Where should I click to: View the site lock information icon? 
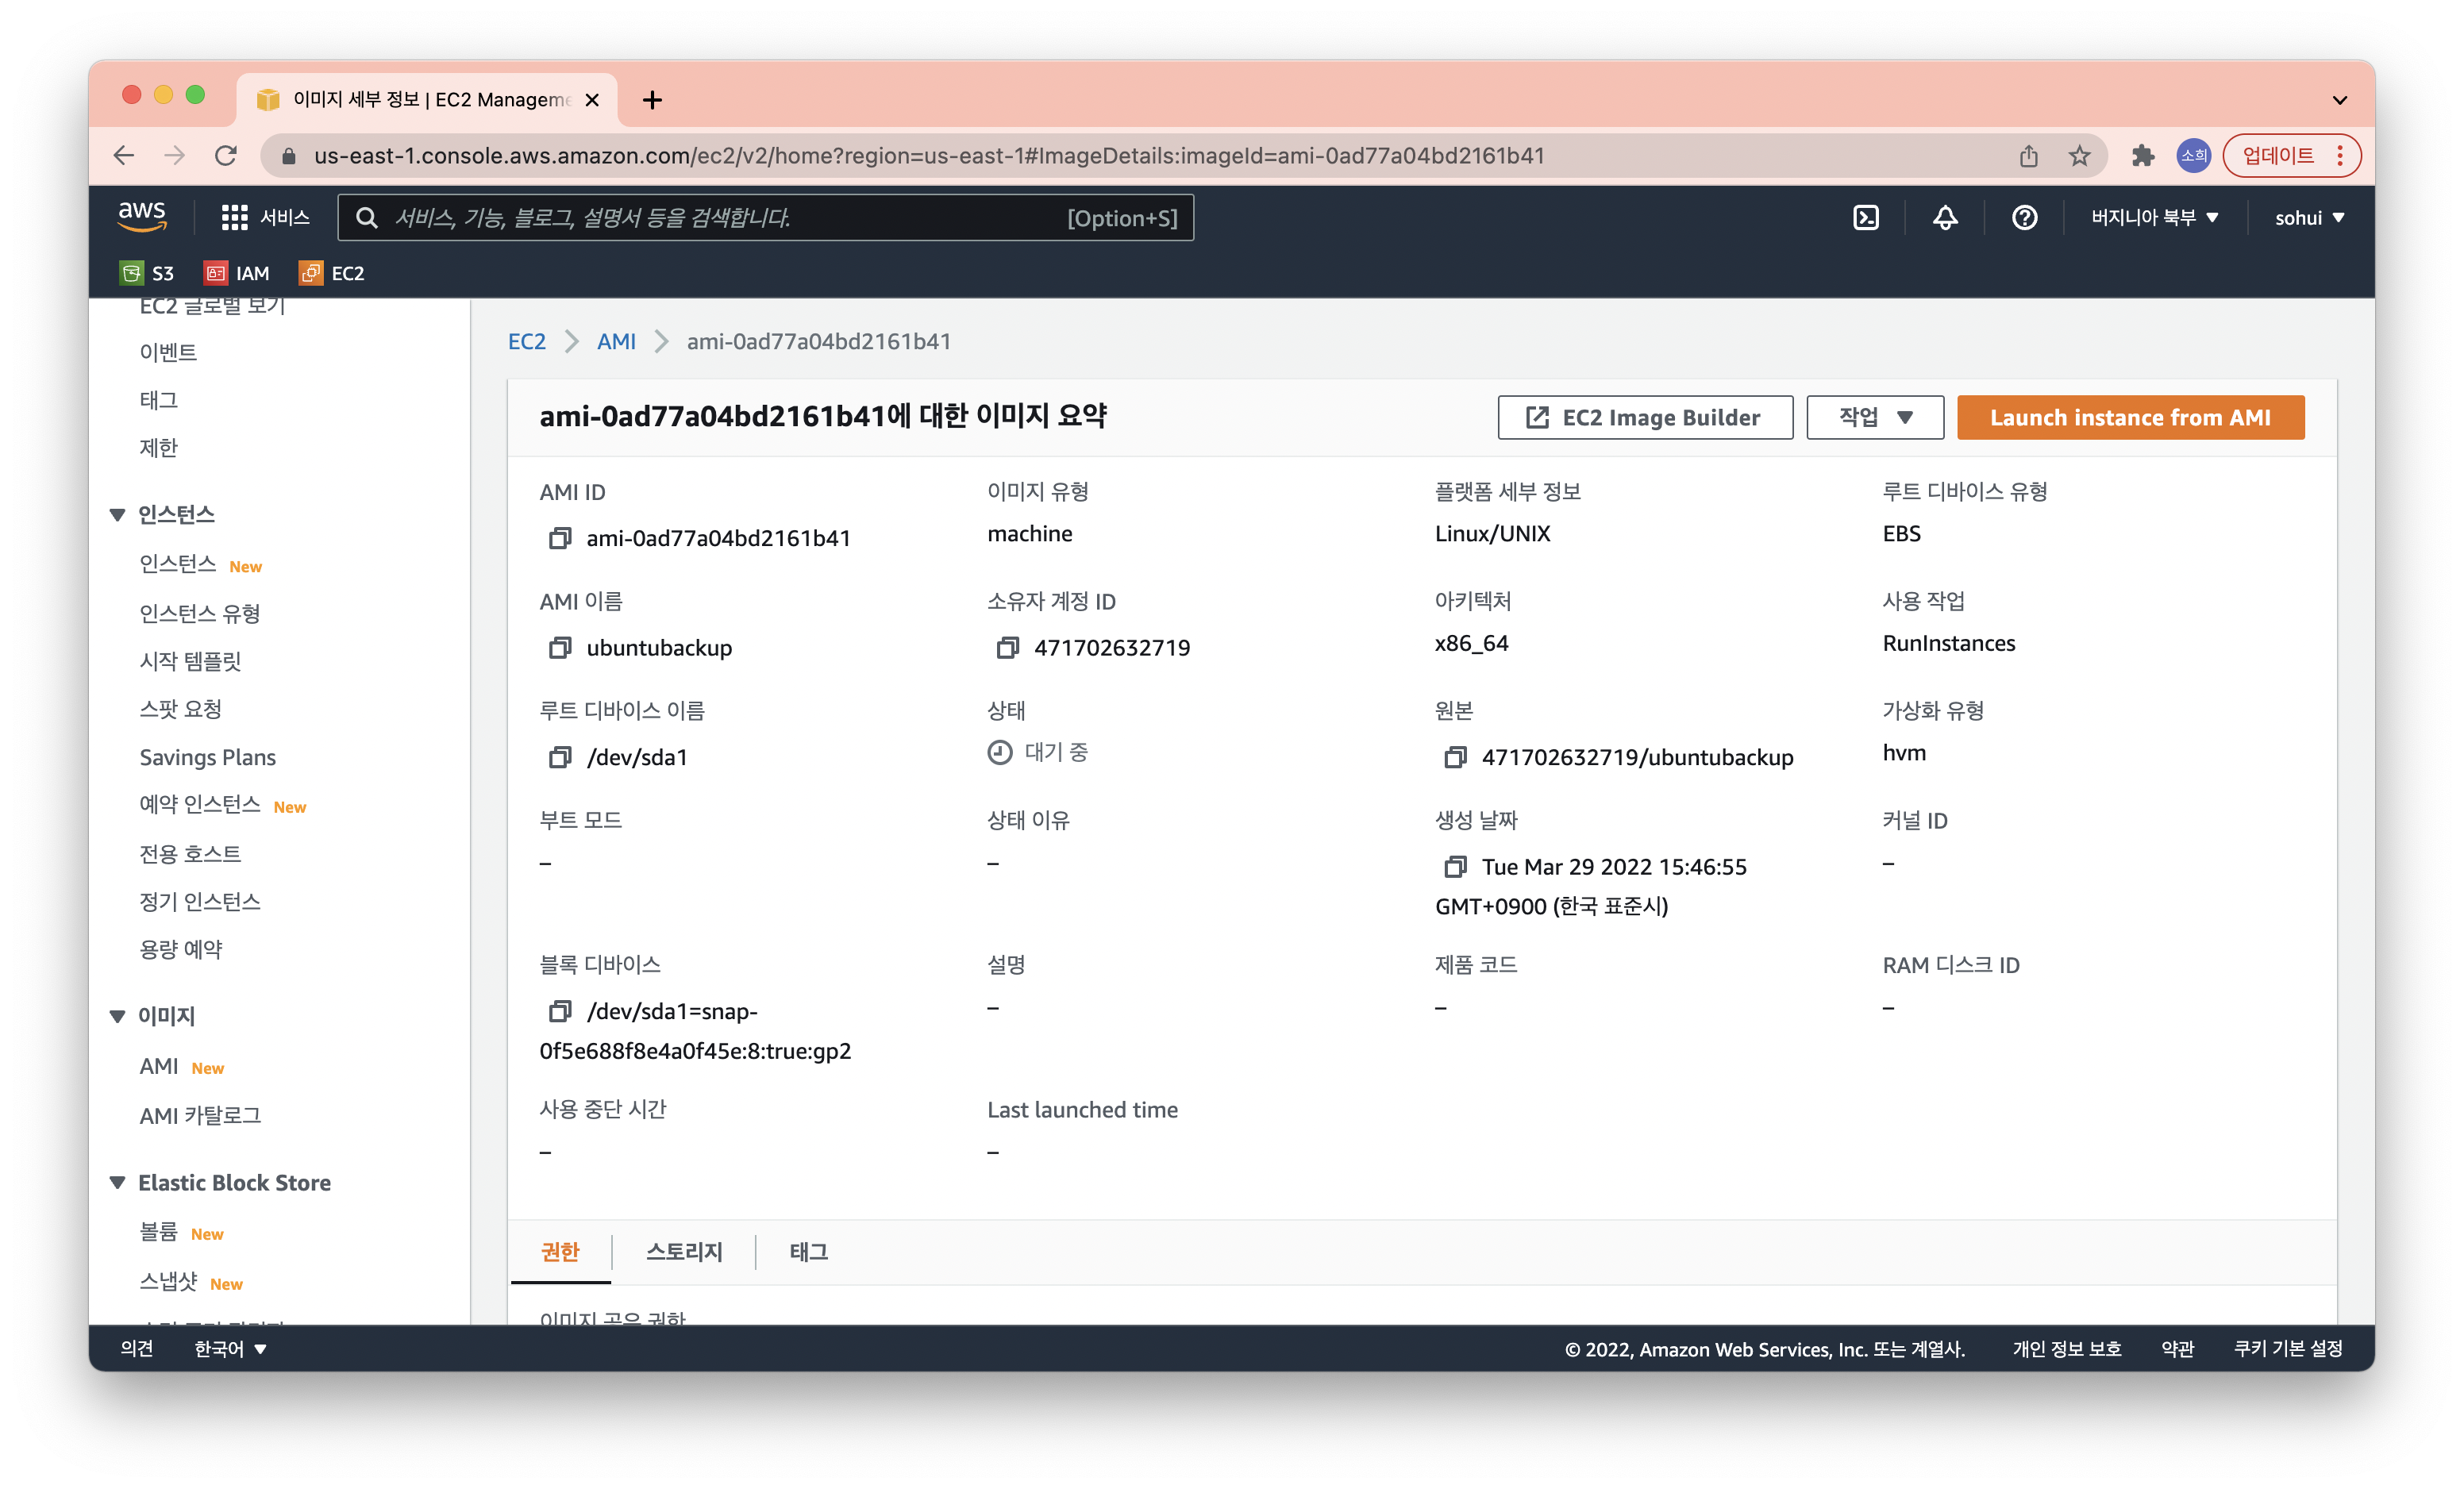pyautogui.click(x=290, y=156)
